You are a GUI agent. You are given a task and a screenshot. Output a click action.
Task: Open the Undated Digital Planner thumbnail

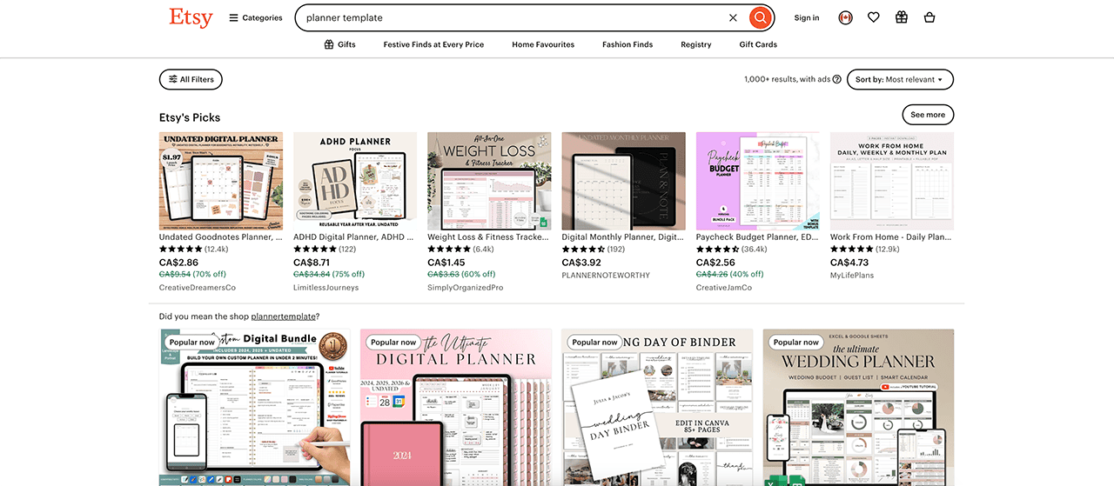tap(221, 181)
